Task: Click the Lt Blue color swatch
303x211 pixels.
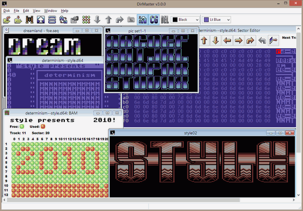Action: (x=206, y=20)
